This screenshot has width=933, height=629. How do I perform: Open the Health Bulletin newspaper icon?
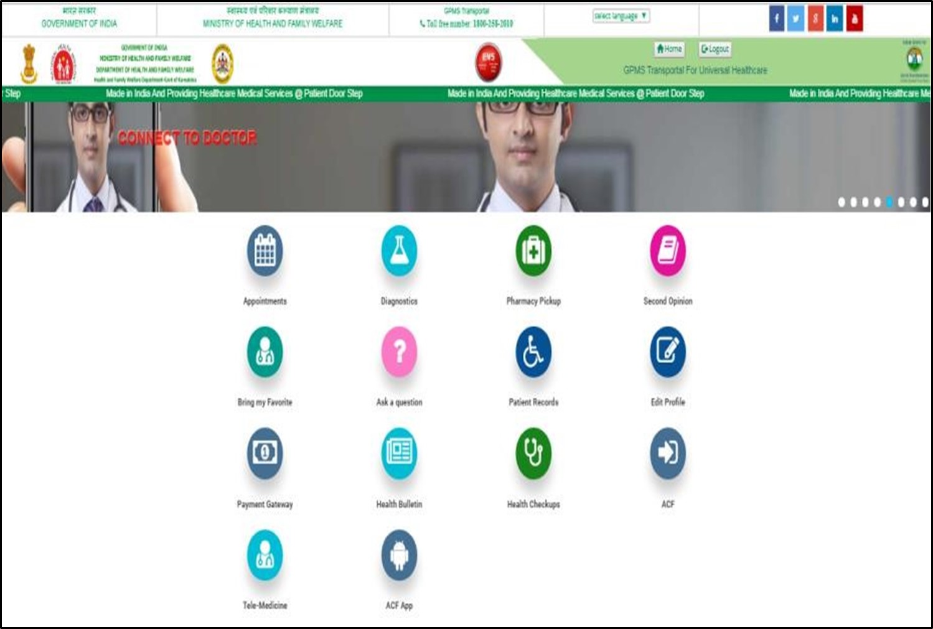399,454
